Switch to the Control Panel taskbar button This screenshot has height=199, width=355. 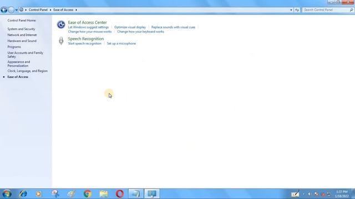152,194
